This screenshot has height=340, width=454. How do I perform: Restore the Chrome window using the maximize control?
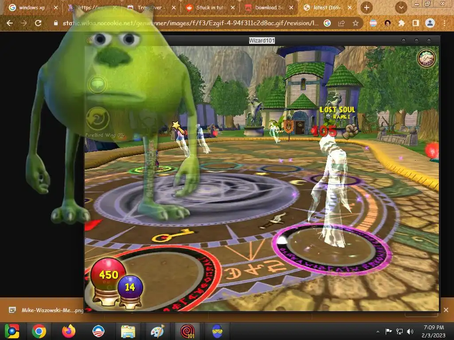point(427,4)
